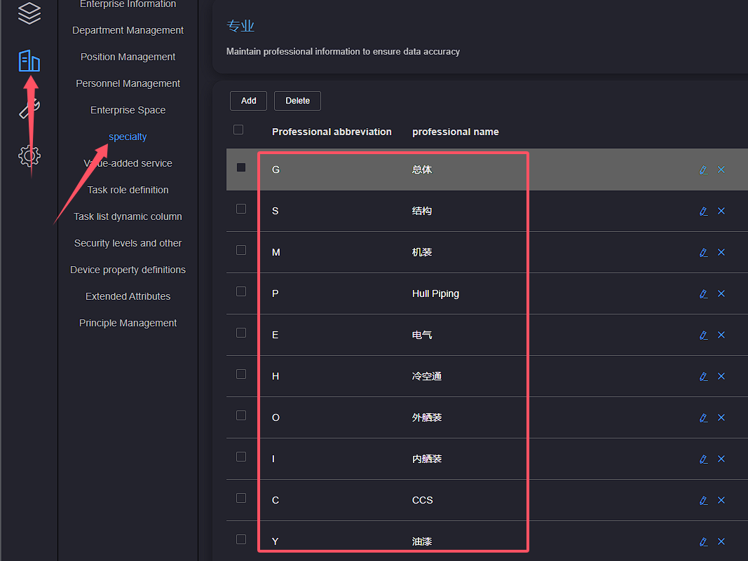Delete the I row with X icon
This screenshot has width=748, height=561.
tap(721, 459)
